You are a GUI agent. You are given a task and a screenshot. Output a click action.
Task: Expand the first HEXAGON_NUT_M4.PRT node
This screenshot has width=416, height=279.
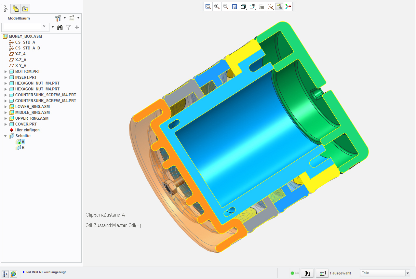(x=6, y=83)
